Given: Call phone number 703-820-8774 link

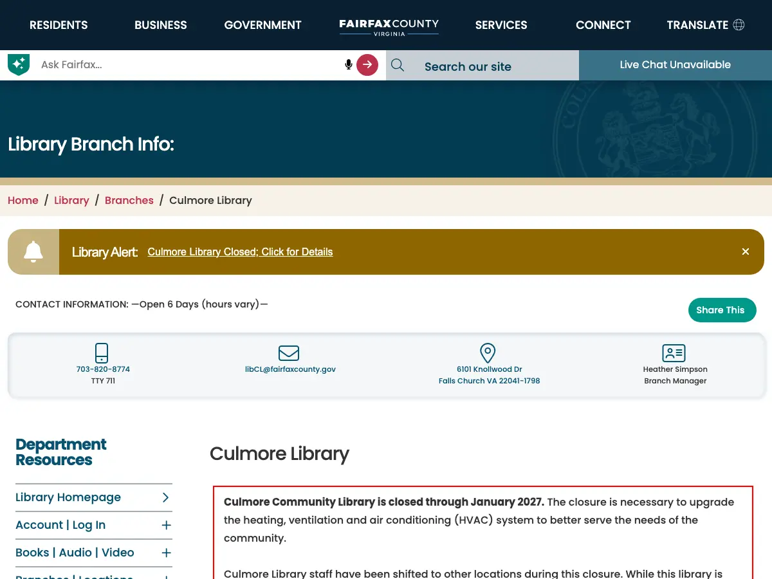Looking at the screenshot, I should pyautogui.click(x=103, y=369).
